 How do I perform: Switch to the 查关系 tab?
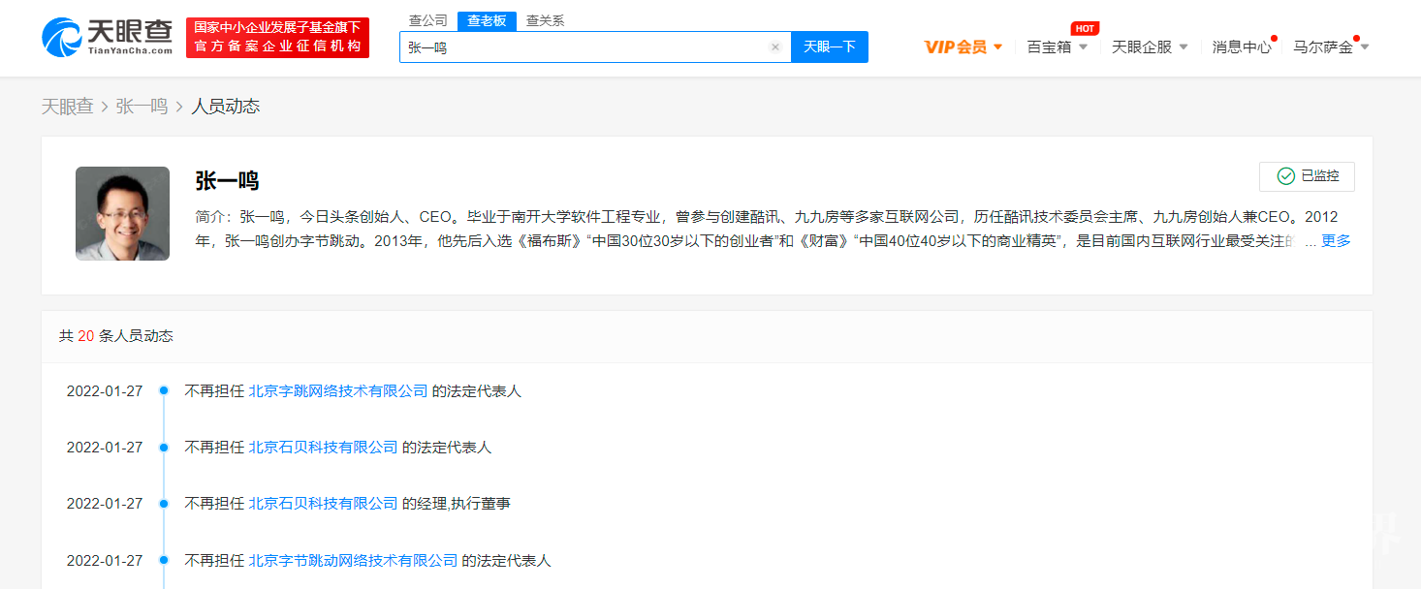coord(545,19)
